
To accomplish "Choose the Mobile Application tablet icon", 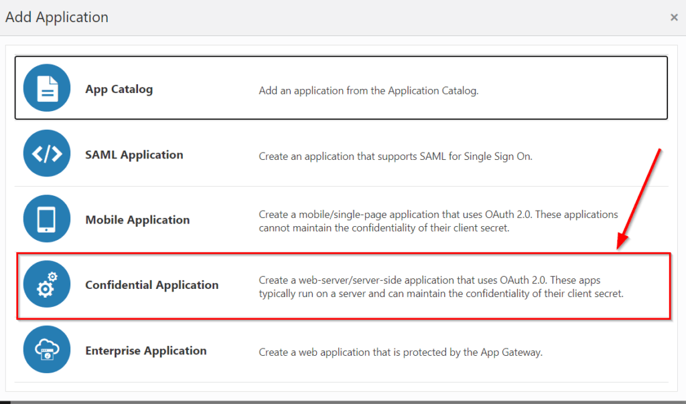I will (46, 219).
